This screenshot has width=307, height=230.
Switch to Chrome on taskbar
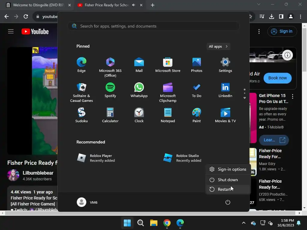(167, 223)
